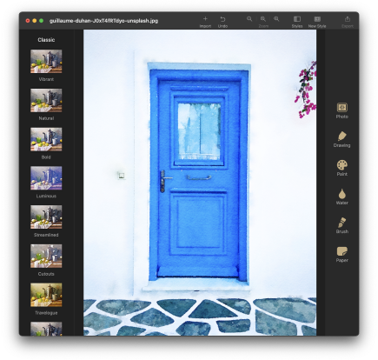Click the Classic category heading

[x=46, y=40]
